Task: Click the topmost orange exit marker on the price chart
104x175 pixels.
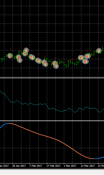Action: coord(26,50)
